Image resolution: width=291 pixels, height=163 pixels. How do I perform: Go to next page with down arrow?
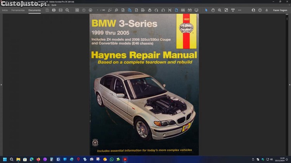(90, 10)
